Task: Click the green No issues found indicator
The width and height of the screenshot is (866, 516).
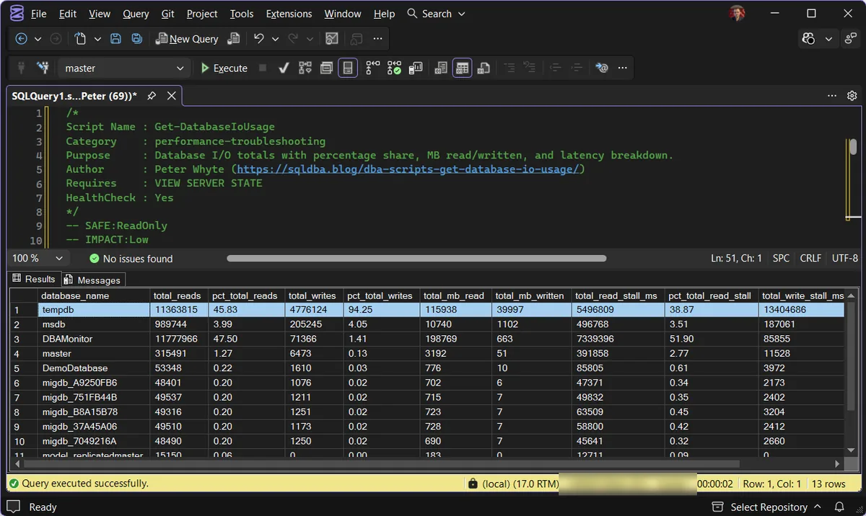Action: [x=131, y=258]
